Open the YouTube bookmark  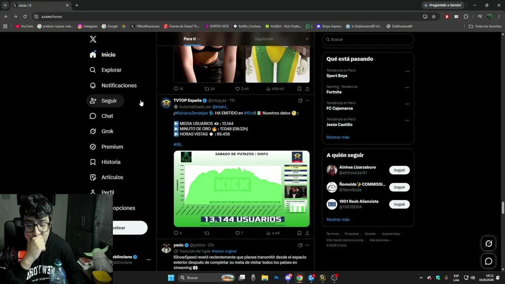[x=24, y=26]
